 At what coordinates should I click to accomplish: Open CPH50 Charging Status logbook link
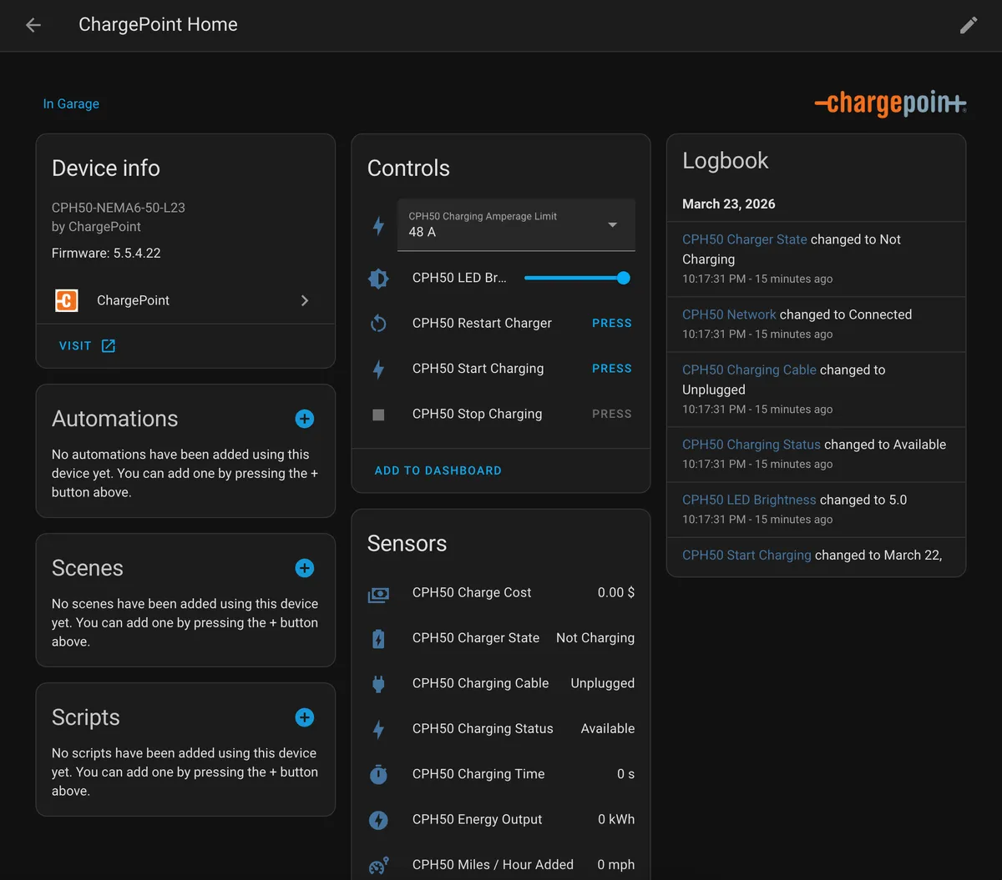(751, 445)
